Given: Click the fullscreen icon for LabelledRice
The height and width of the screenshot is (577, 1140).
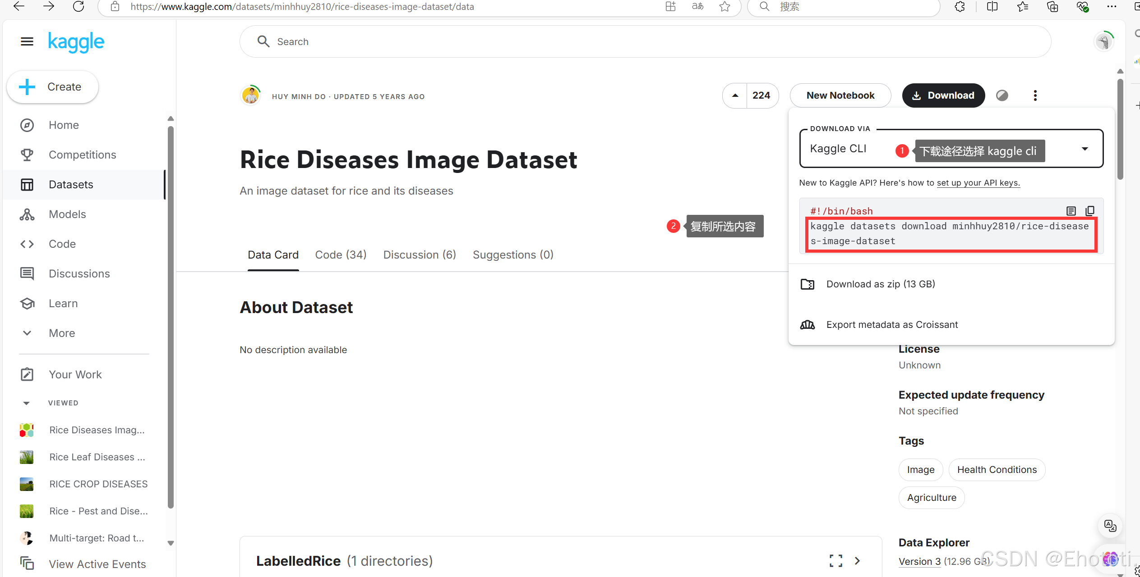Looking at the screenshot, I should click(835, 560).
